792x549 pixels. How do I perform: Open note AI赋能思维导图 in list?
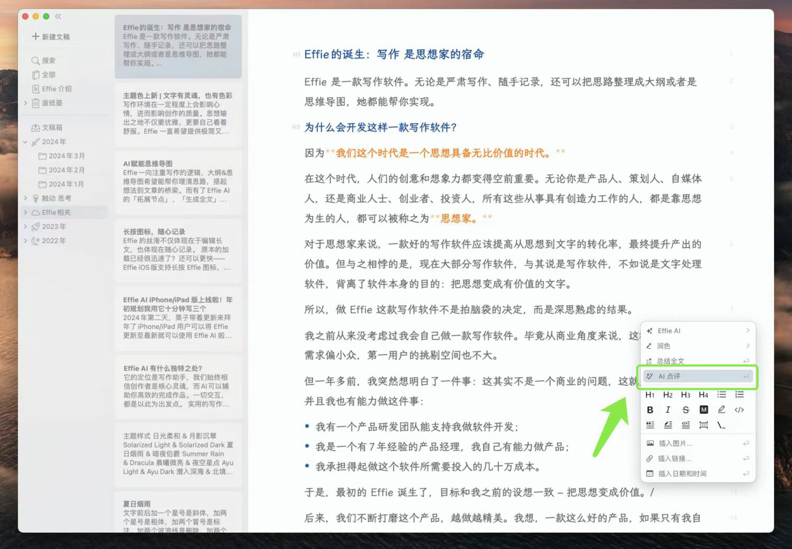(x=178, y=182)
